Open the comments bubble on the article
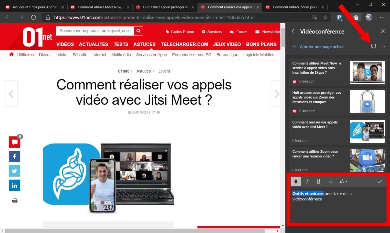This screenshot has width=390, height=233. (x=14, y=142)
